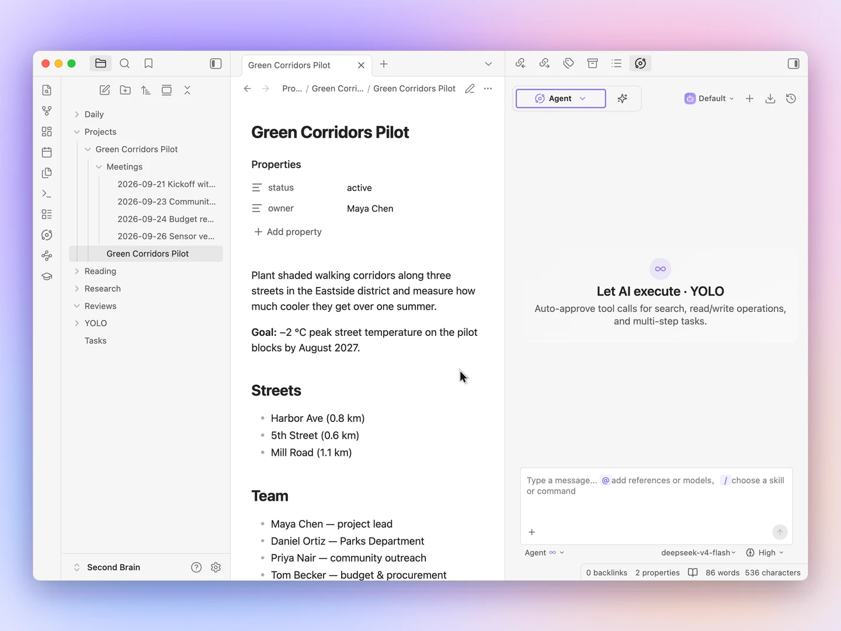Open the calendar ribbon icon
The width and height of the screenshot is (841, 631).
(47, 152)
